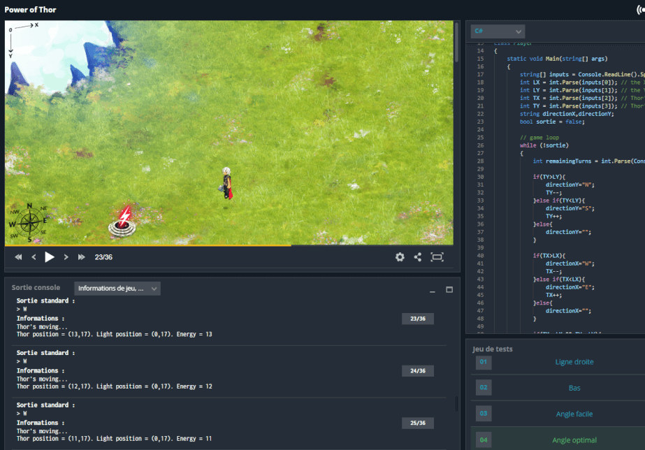Select test case 02 Bas

coord(574,388)
